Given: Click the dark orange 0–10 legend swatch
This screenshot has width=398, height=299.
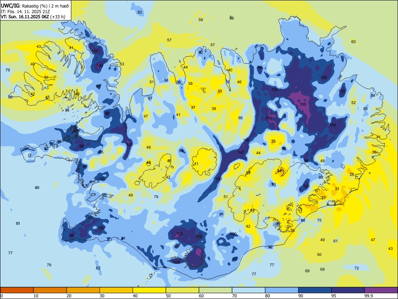Looking at the screenshot, I should coord(17,290).
